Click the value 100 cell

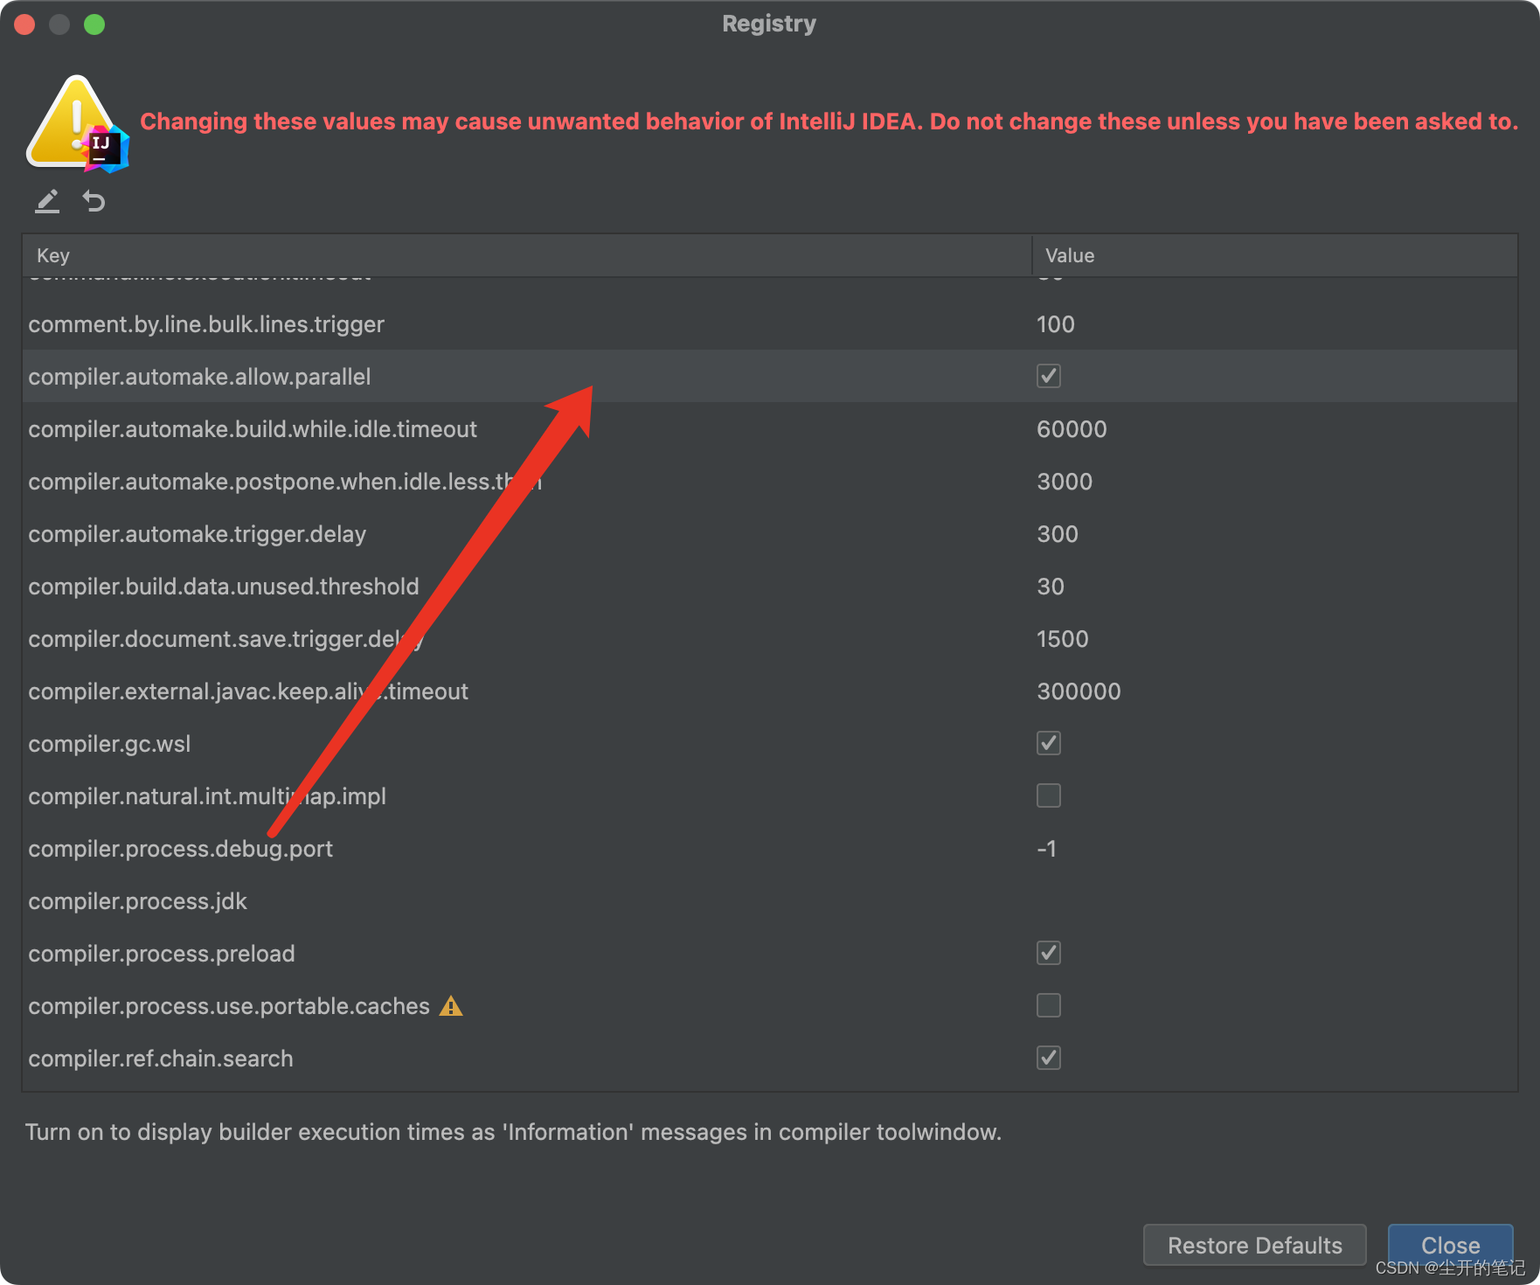tap(1056, 324)
